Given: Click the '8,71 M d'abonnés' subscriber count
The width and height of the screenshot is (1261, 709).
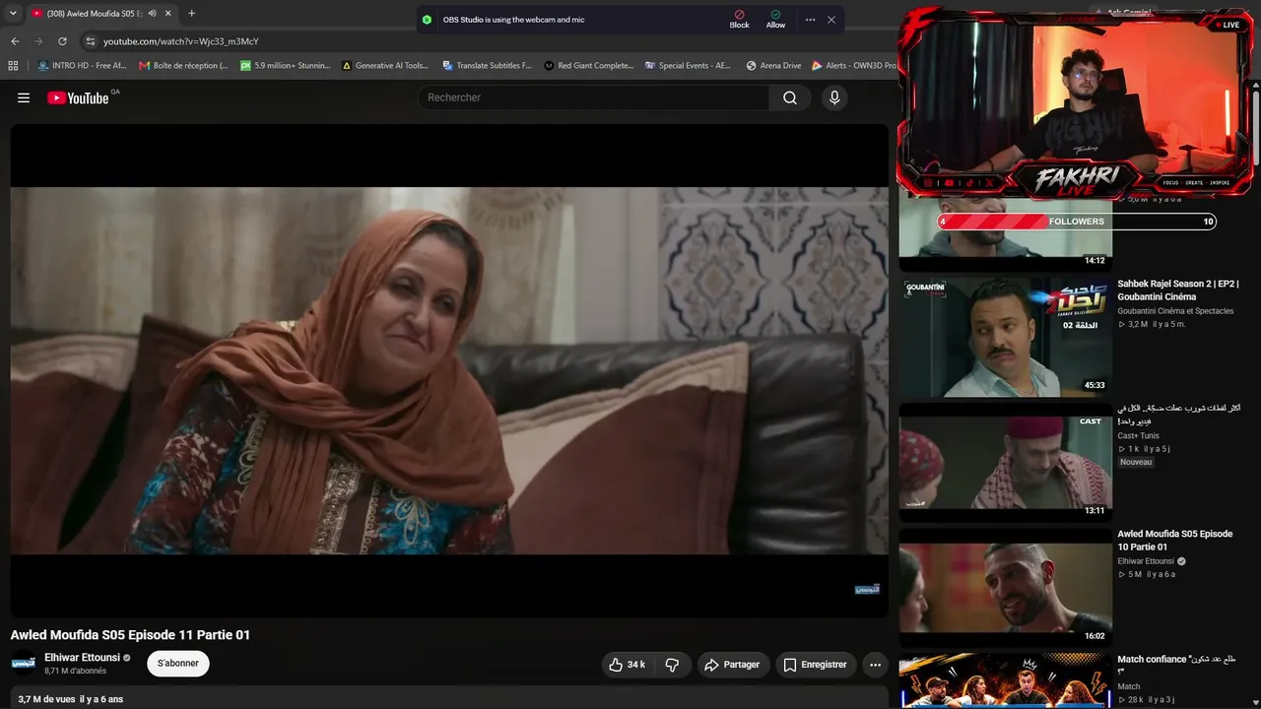Looking at the screenshot, I should (75, 672).
